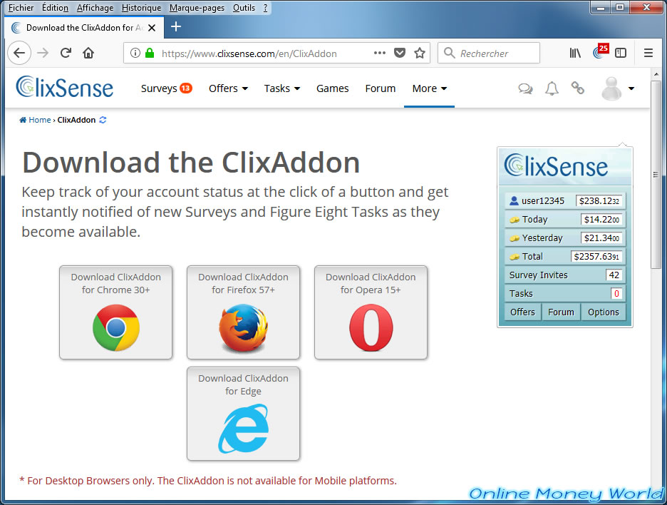Click the ClixAddon extension icon with badge

[599, 53]
